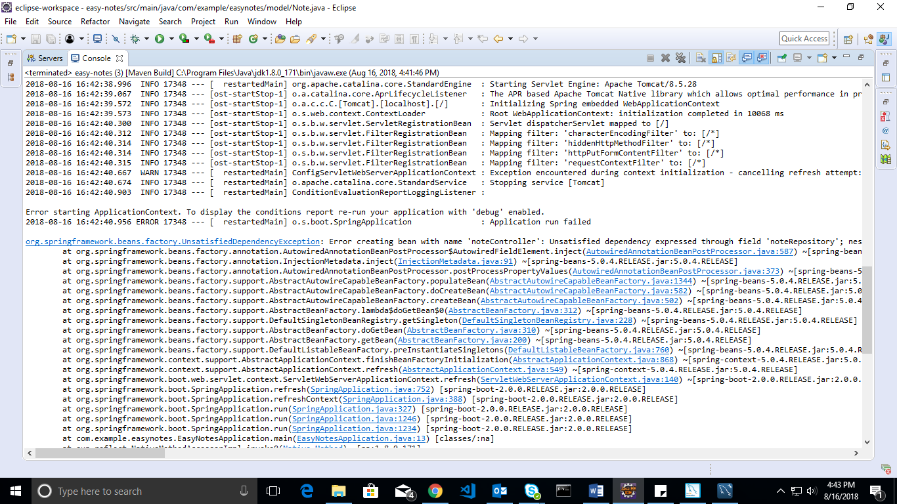Toggle show console on standard output change
The width and height of the screenshot is (897, 504).
pos(747,58)
